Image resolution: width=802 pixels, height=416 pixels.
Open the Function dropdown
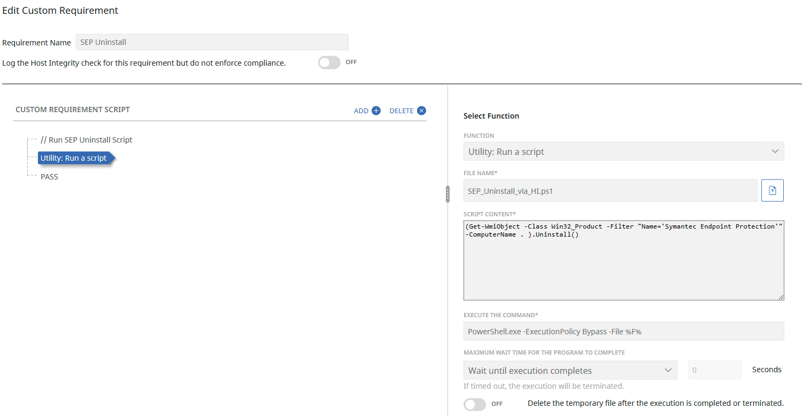pos(615,152)
